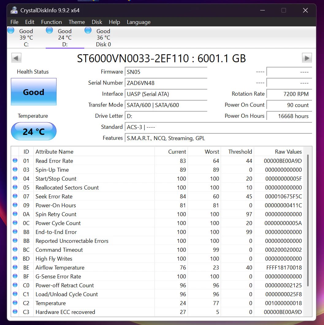
Task: Click raw value FFFF18170018 for Airflow Temperature
Action: [x=284, y=268]
